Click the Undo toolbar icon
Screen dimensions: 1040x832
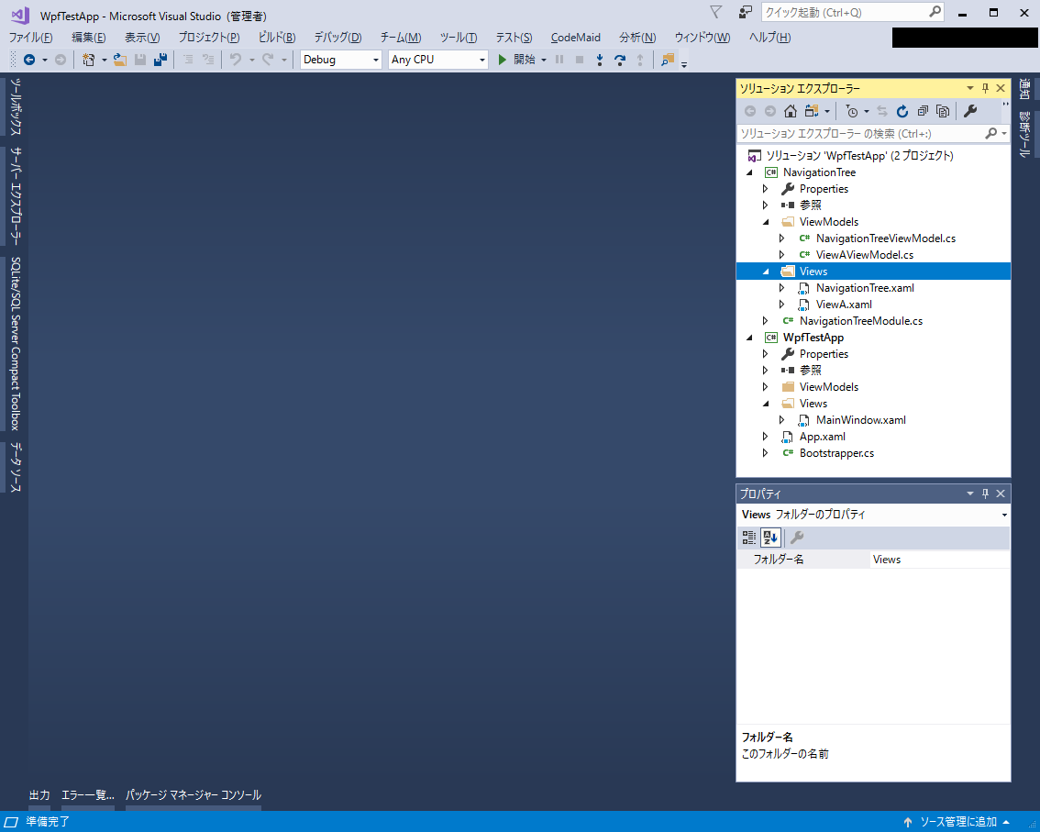(x=236, y=60)
